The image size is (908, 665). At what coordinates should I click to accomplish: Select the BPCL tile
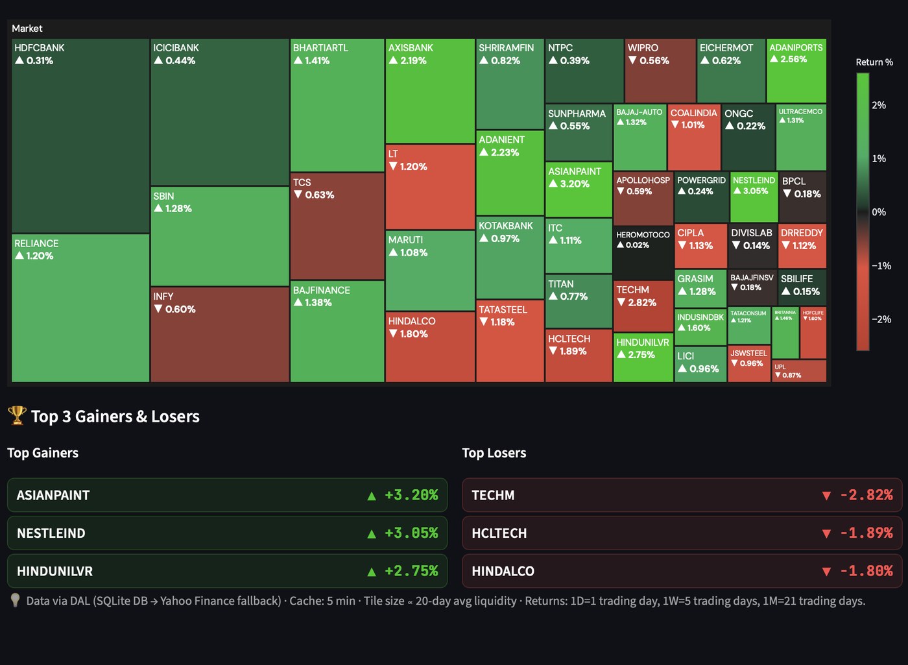coord(803,197)
